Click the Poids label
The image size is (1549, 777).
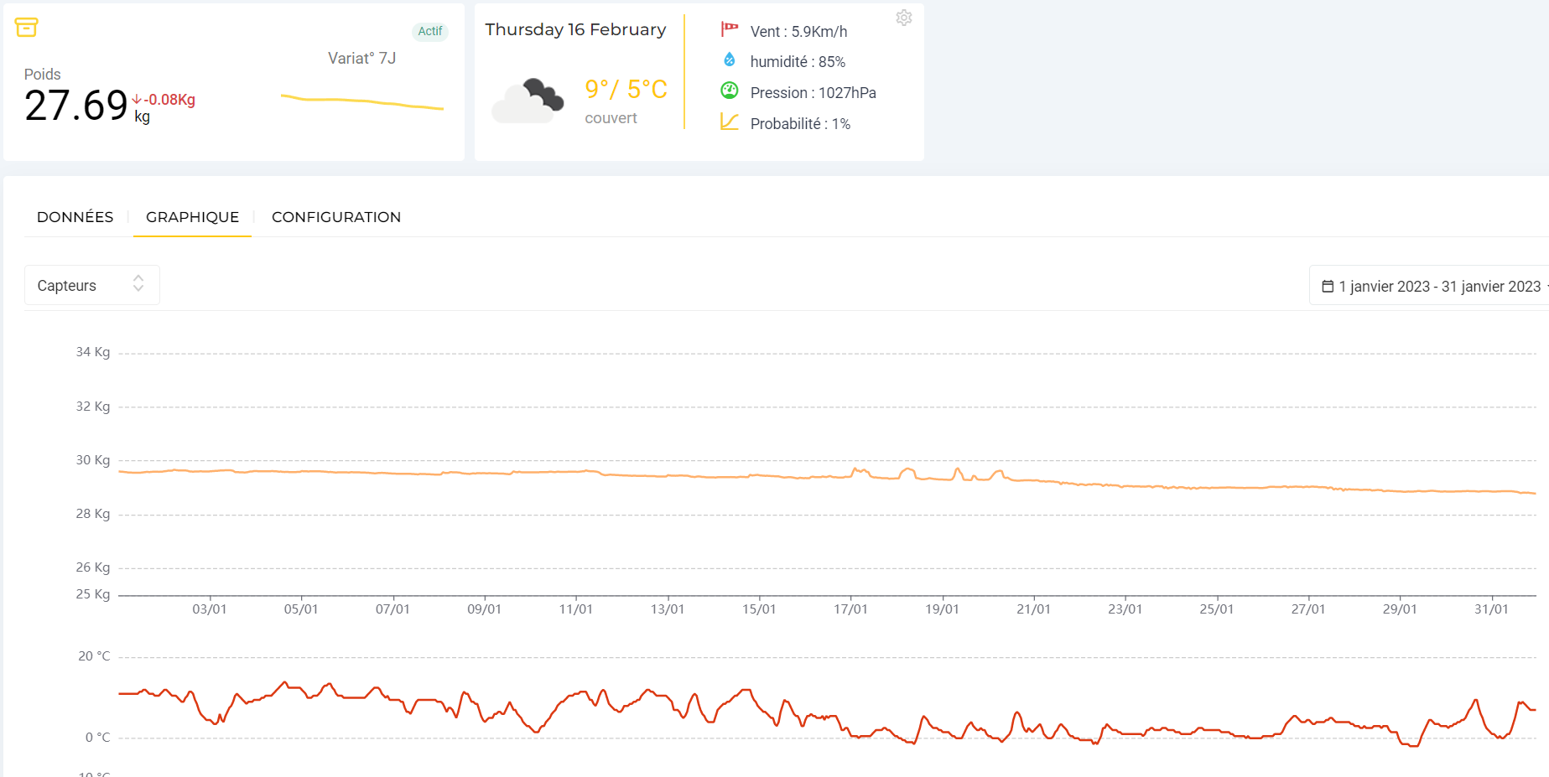point(43,75)
